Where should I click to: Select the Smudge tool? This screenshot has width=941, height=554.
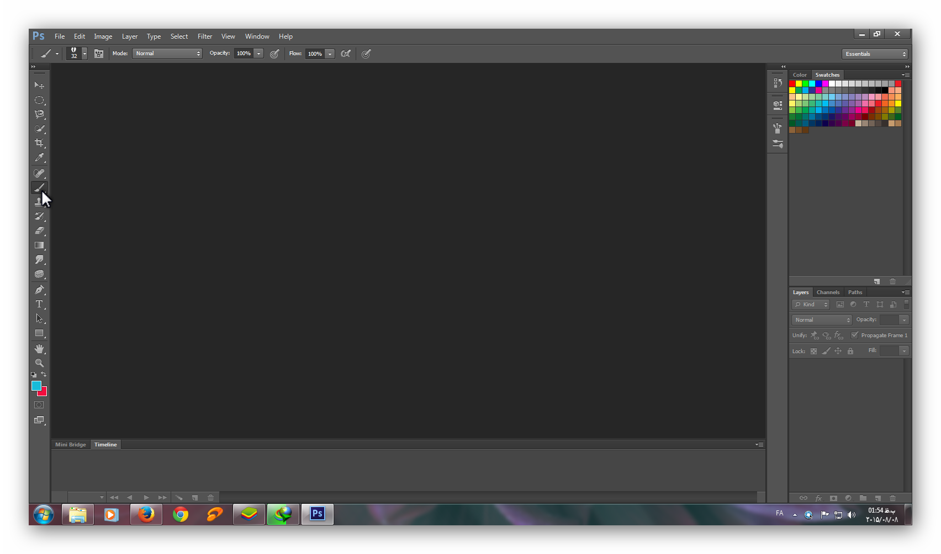tap(39, 259)
